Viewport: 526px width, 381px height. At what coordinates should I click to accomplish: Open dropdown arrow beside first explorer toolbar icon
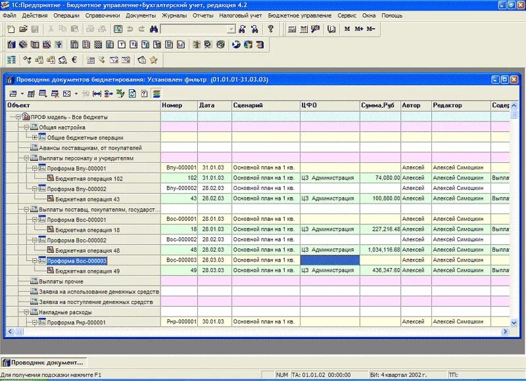pyautogui.click(x=22, y=94)
